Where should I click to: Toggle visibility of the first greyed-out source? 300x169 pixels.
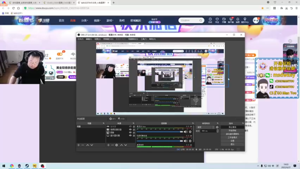tap(130, 127)
